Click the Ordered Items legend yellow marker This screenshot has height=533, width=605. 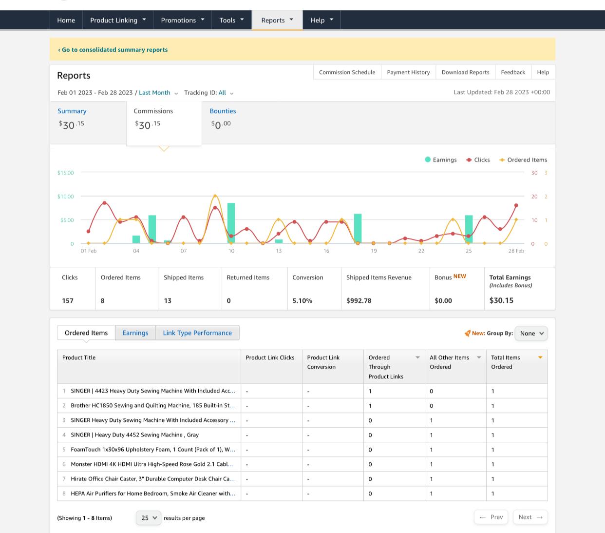[502, 160]
